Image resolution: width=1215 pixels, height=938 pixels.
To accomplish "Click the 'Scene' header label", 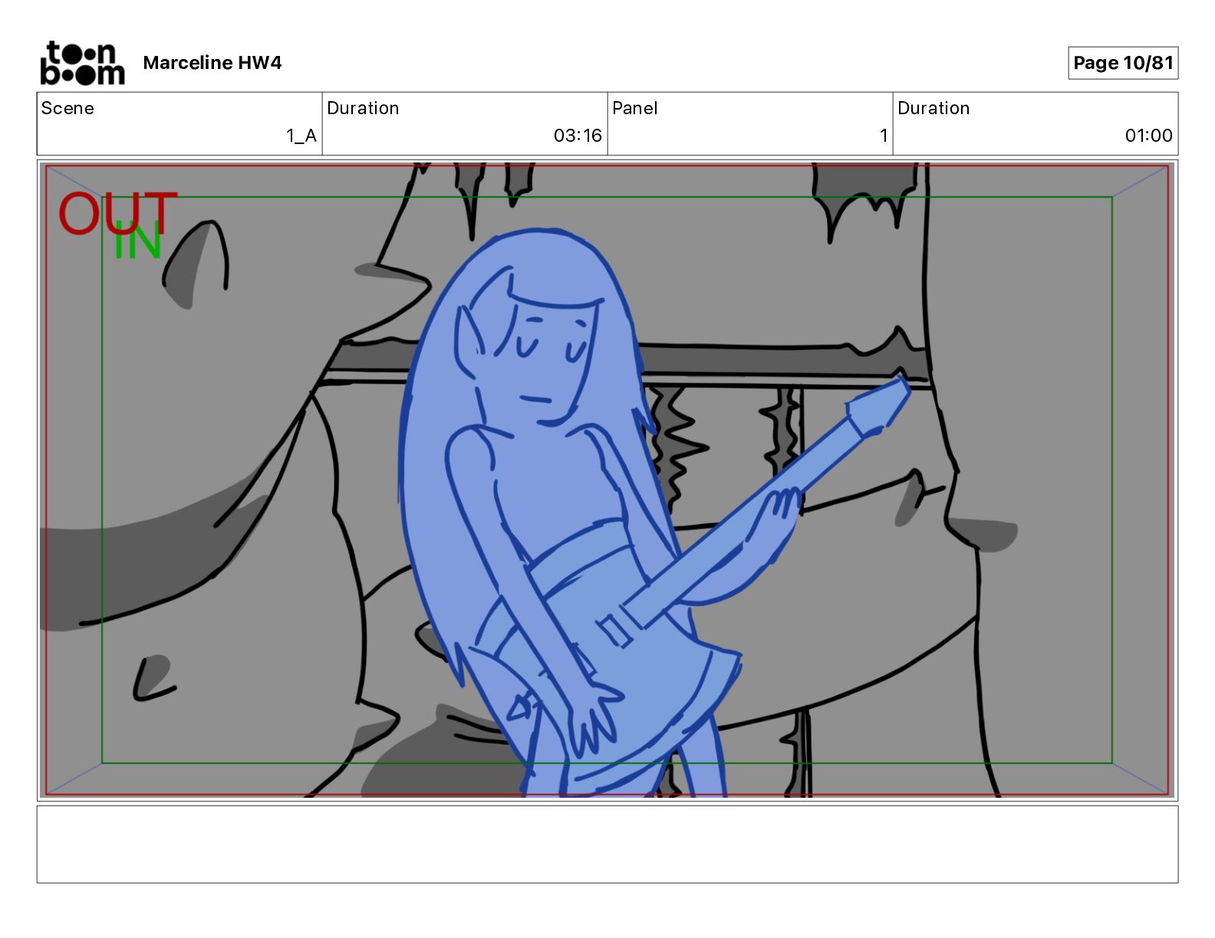I will [67, 108].
